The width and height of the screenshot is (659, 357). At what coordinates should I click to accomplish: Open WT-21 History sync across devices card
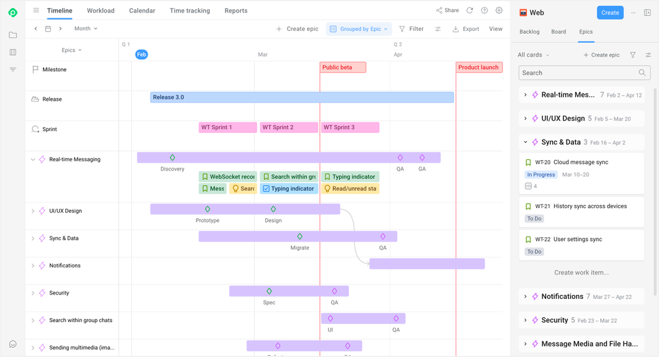click(x=582, y=212)
